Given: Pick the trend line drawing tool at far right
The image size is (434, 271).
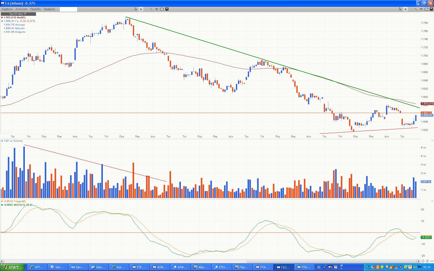Looking at the screenshot, I should click(x=416, y=9).
